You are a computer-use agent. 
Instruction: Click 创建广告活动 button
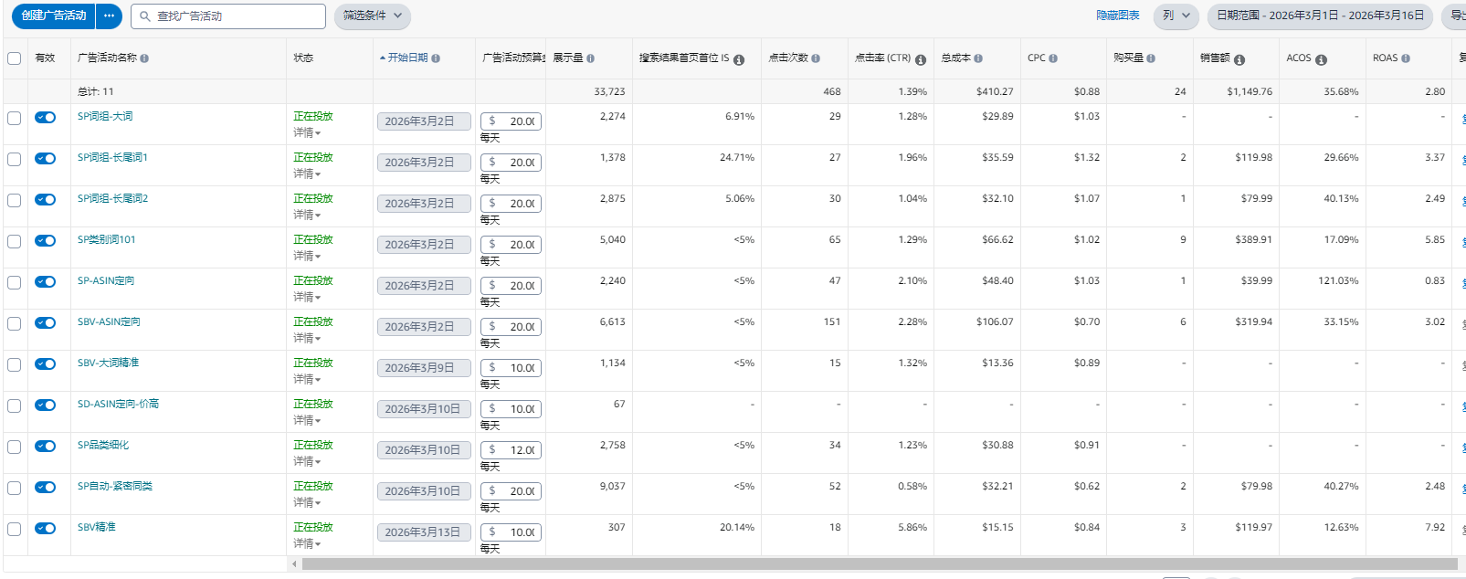coord(54,16)
